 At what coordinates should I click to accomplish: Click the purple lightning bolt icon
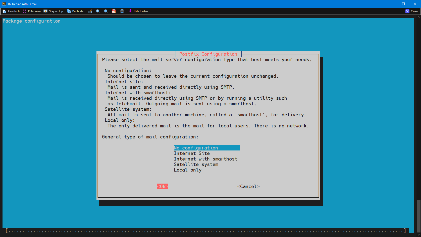[130, 11]
